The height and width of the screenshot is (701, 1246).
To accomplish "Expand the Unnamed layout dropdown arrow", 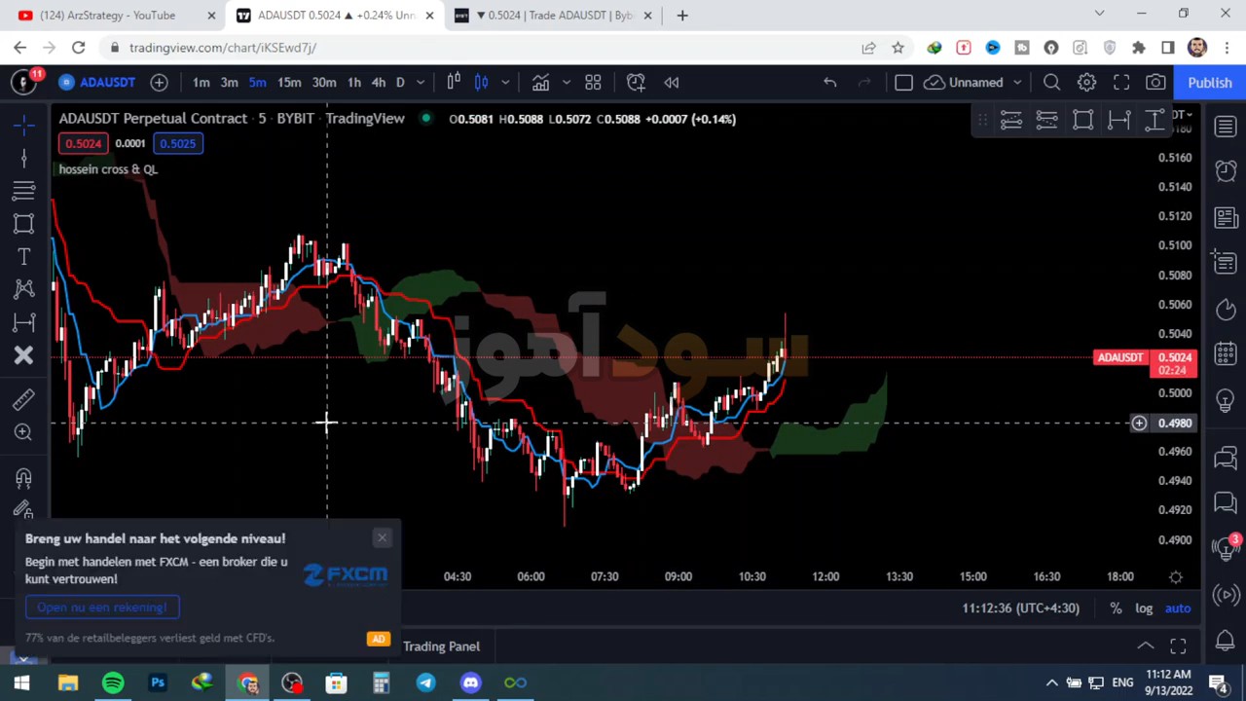I will tap(1017, 83).
